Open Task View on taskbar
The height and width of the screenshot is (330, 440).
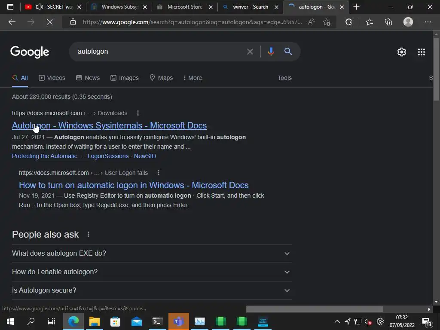coord(52,321)
